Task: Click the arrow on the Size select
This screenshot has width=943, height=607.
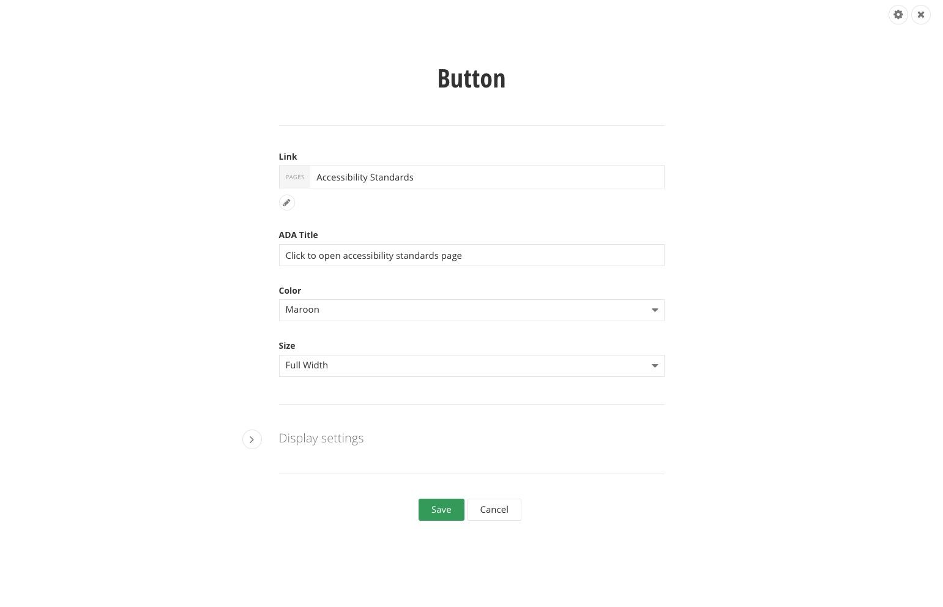Action: (654, 366)
